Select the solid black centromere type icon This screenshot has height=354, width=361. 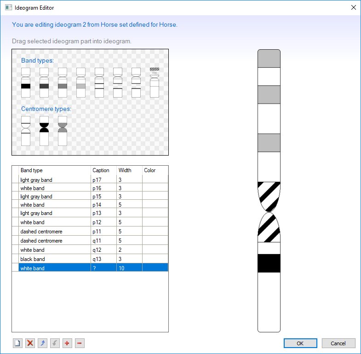pyautogui.click(x=44, y=131)
